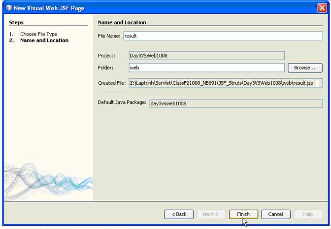Click the File Name: label
This screenshot has width=331, height=229.
109,36
